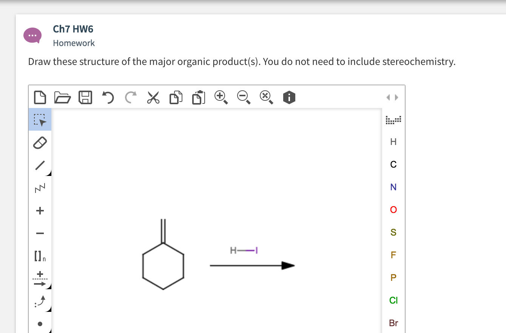Viewport: 506px width, 333px height.
Task: Select the repeating group bracket tool
Action: pyautogui.click(x=39, y=256)
